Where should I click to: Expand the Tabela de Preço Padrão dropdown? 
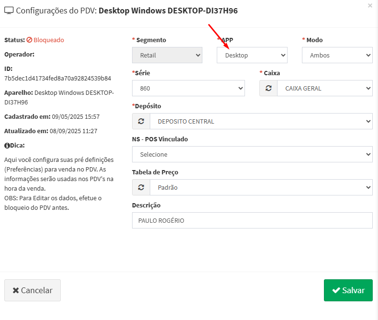(261, 187)
